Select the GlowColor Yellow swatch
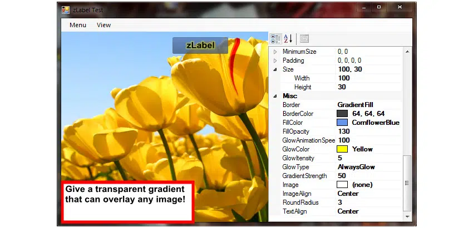473x228 pixels. (x=342, y=149)
